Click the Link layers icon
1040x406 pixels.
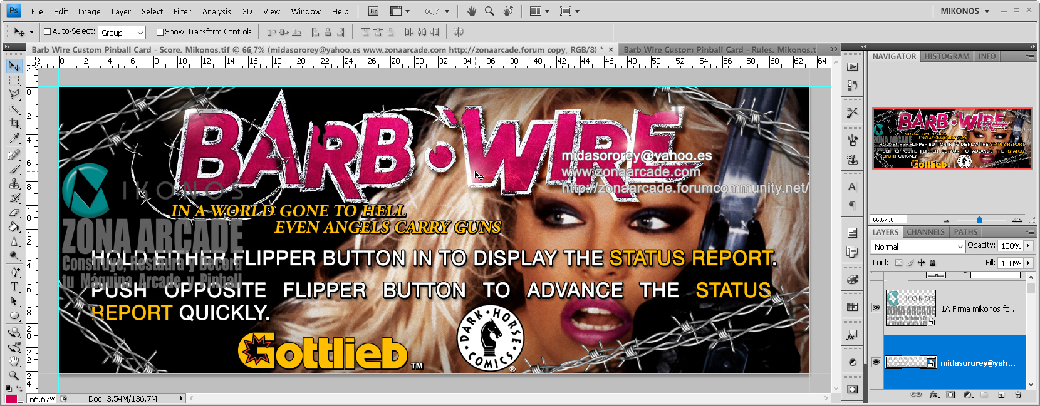coord(916,395)
